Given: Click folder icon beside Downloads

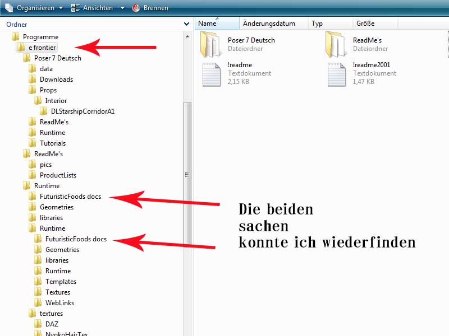Looking at the screenshot, I should click(33, 79).
